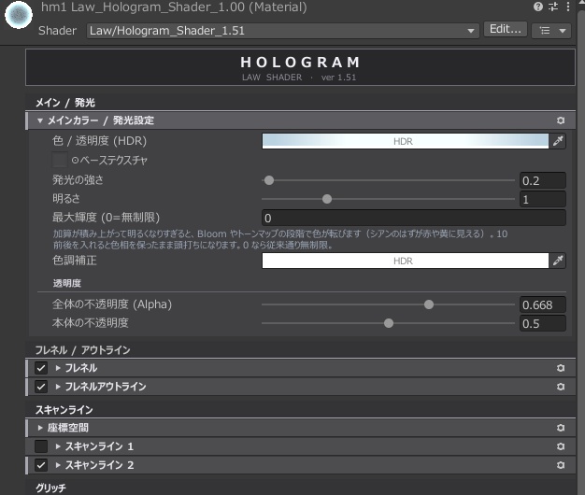Image resolution: width=585 pixels, height=495 pixels.
Task: Click material title hm1 Law_Hologram_Shader_1.00
Action: [174, 7]
